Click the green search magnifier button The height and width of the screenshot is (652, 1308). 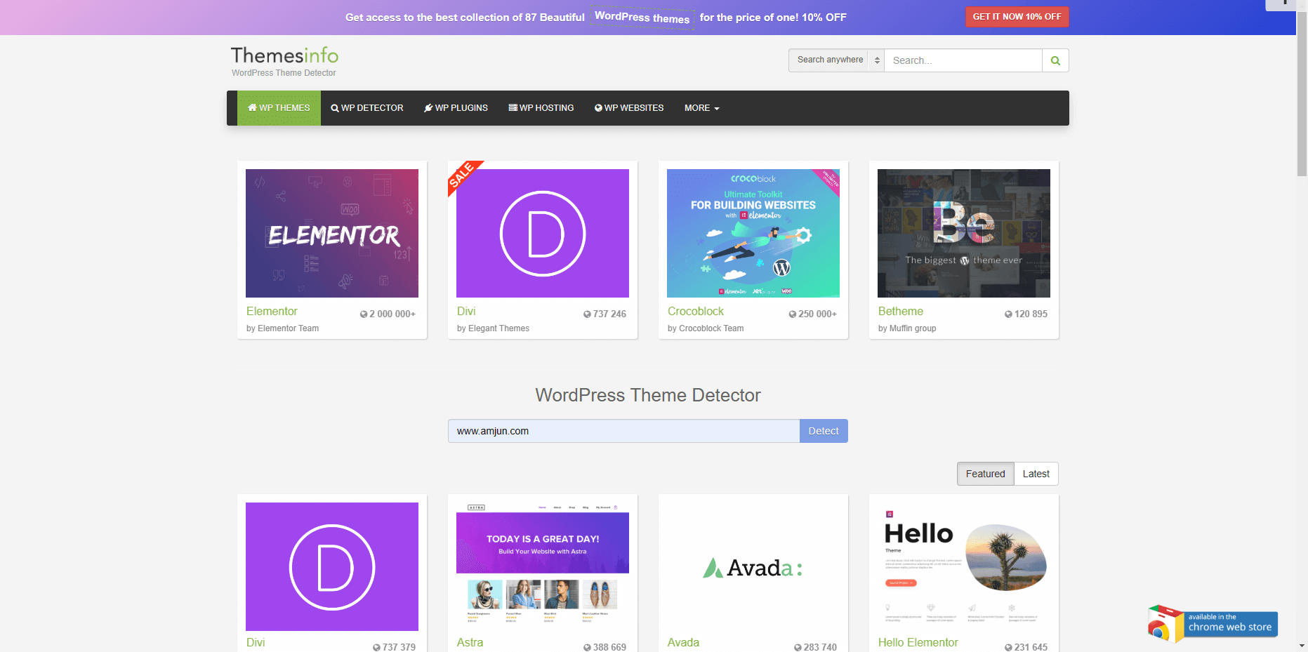click(x=1055, y=60)
